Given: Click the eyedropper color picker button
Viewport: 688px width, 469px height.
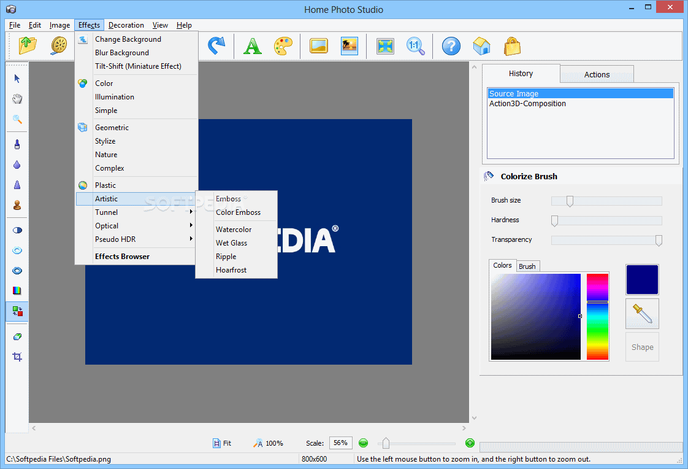Looking at the screenshot, I should tap(642, 314).
